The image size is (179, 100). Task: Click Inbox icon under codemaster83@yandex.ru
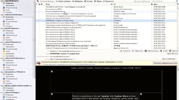coord(4,61)
